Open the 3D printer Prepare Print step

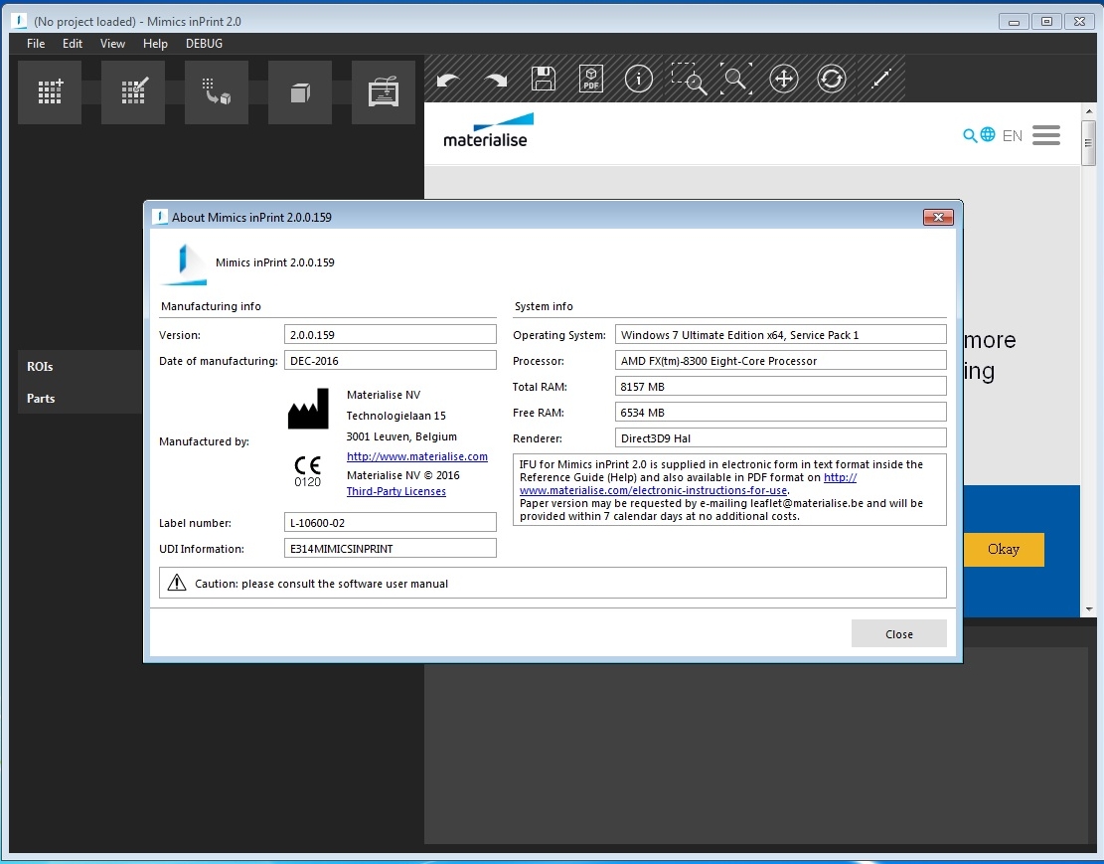coord(384,91)
